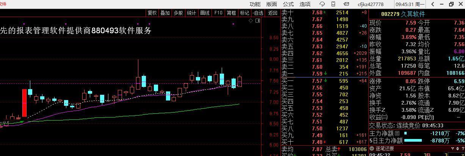Screen dimensions: 465x156
Task: Click the diamond icon above the chart
Action: pyautogui.click(x=251, y=21)
